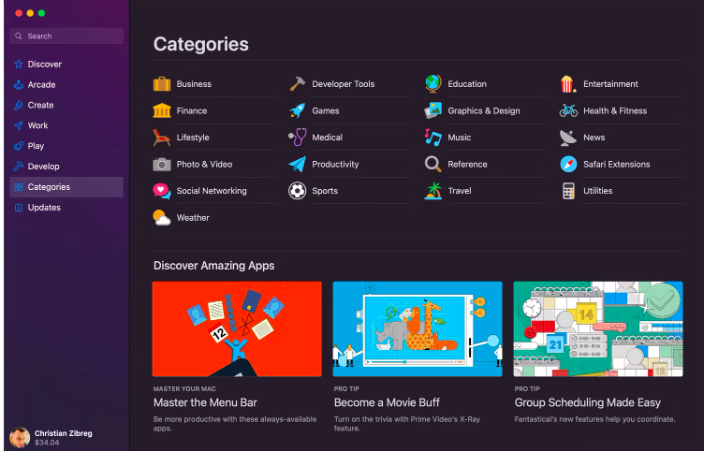Viewport: 704px width, 451px height.
Task: Click the Social Networking heart bubble icon
Action: [162, 191]
